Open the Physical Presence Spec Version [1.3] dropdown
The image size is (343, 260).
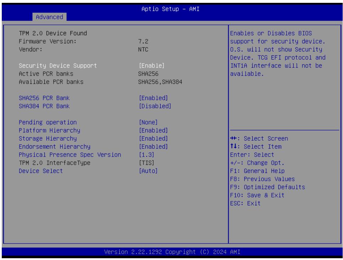pos(146,155)
